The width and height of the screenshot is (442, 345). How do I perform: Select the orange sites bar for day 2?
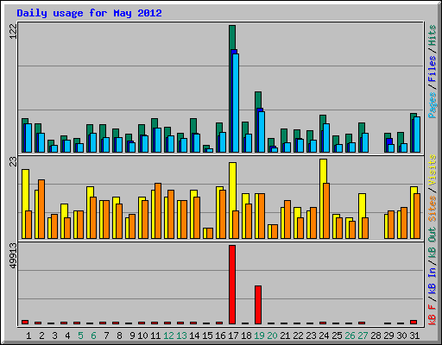[x=41, y=209]
